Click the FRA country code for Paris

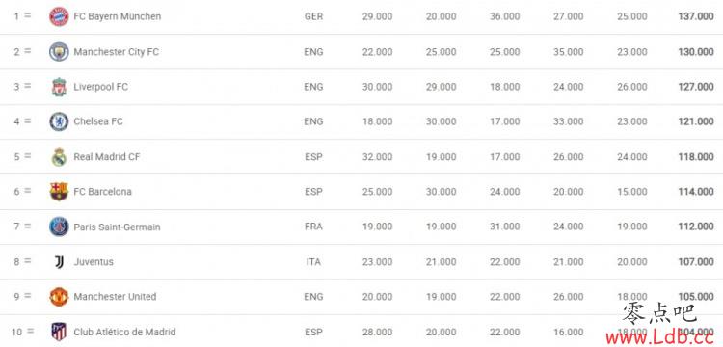coord(313,227)
